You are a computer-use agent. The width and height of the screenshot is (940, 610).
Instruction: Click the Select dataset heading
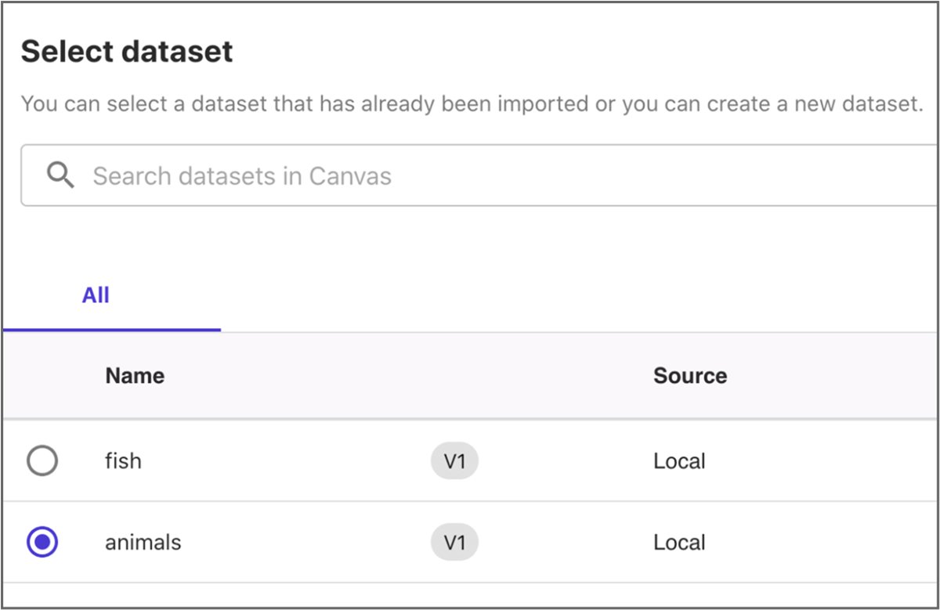point(128,50)
